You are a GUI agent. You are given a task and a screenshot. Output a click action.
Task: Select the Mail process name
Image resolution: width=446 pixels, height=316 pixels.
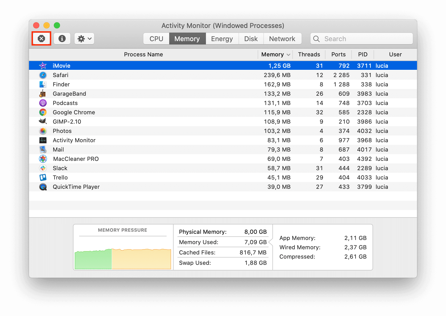[x=58, y=149]
